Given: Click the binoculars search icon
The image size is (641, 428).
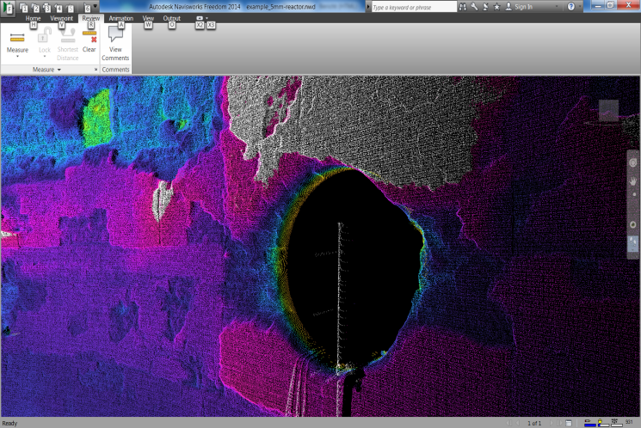Looking at the screenshot, I should click(x=463, y=6).
